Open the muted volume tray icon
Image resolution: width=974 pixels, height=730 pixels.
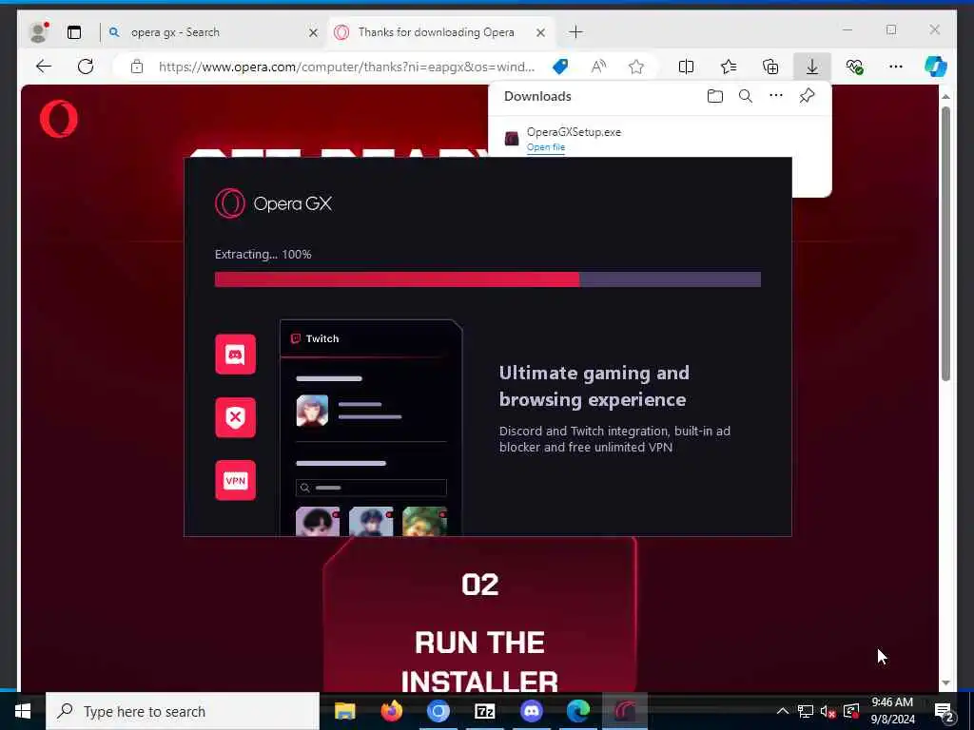click(828, 711)
